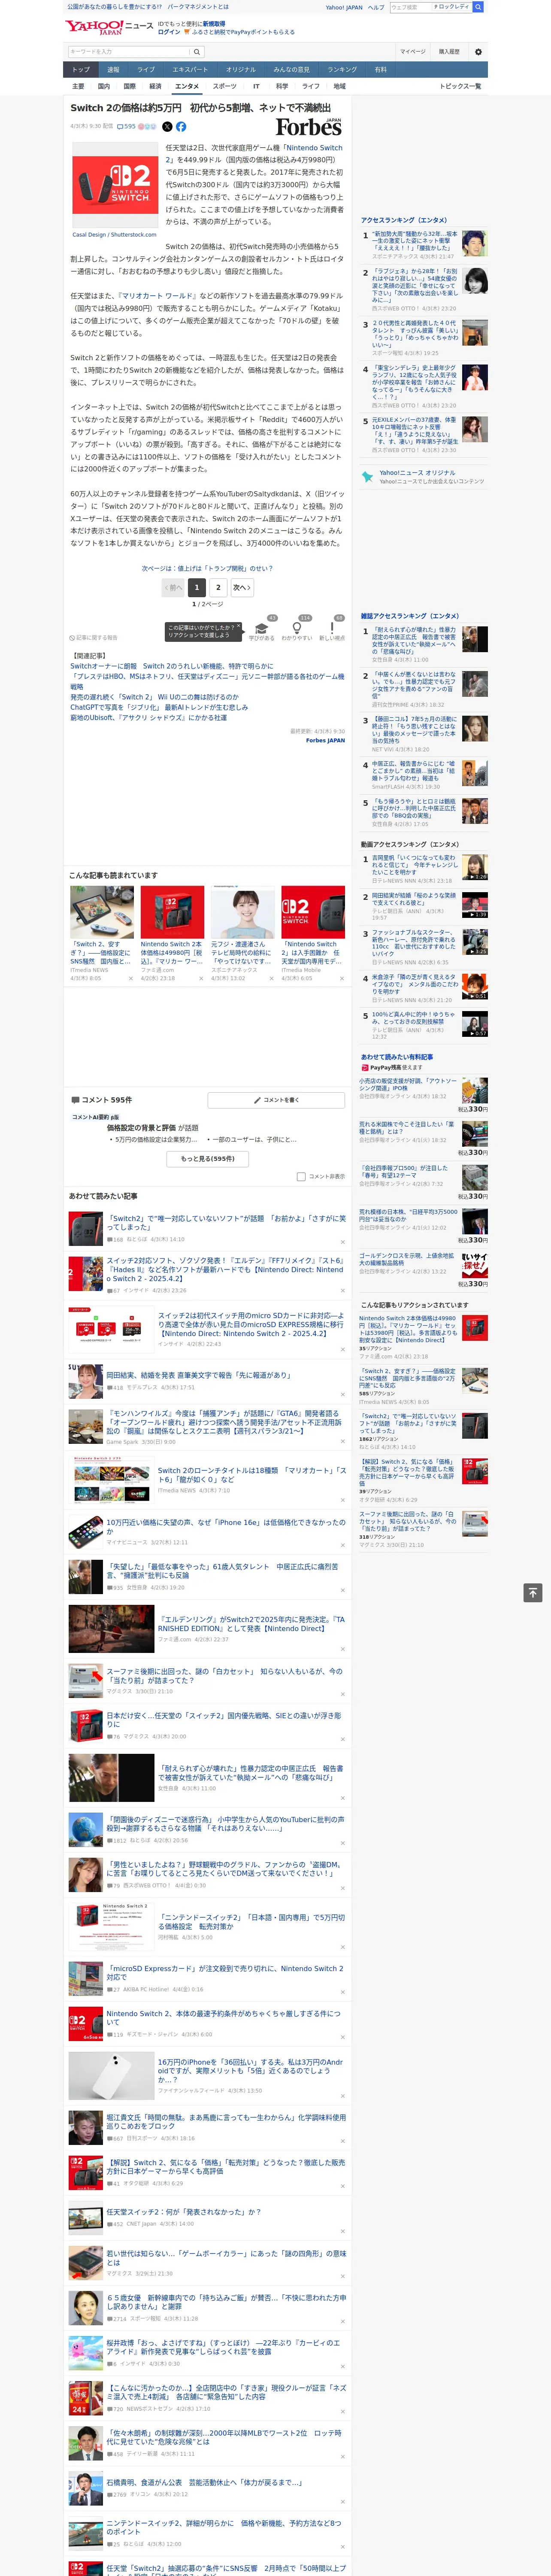Click the わかりやすい lightbulb reaction
The image size is (551, 2576).
click(x=297, y=629)
